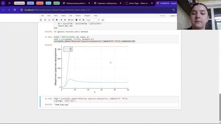The width and height of the screenshot is (221, 124).
Task: Click the site information icon in address bar
Action: pyautogui.click(x=21, y=10)
